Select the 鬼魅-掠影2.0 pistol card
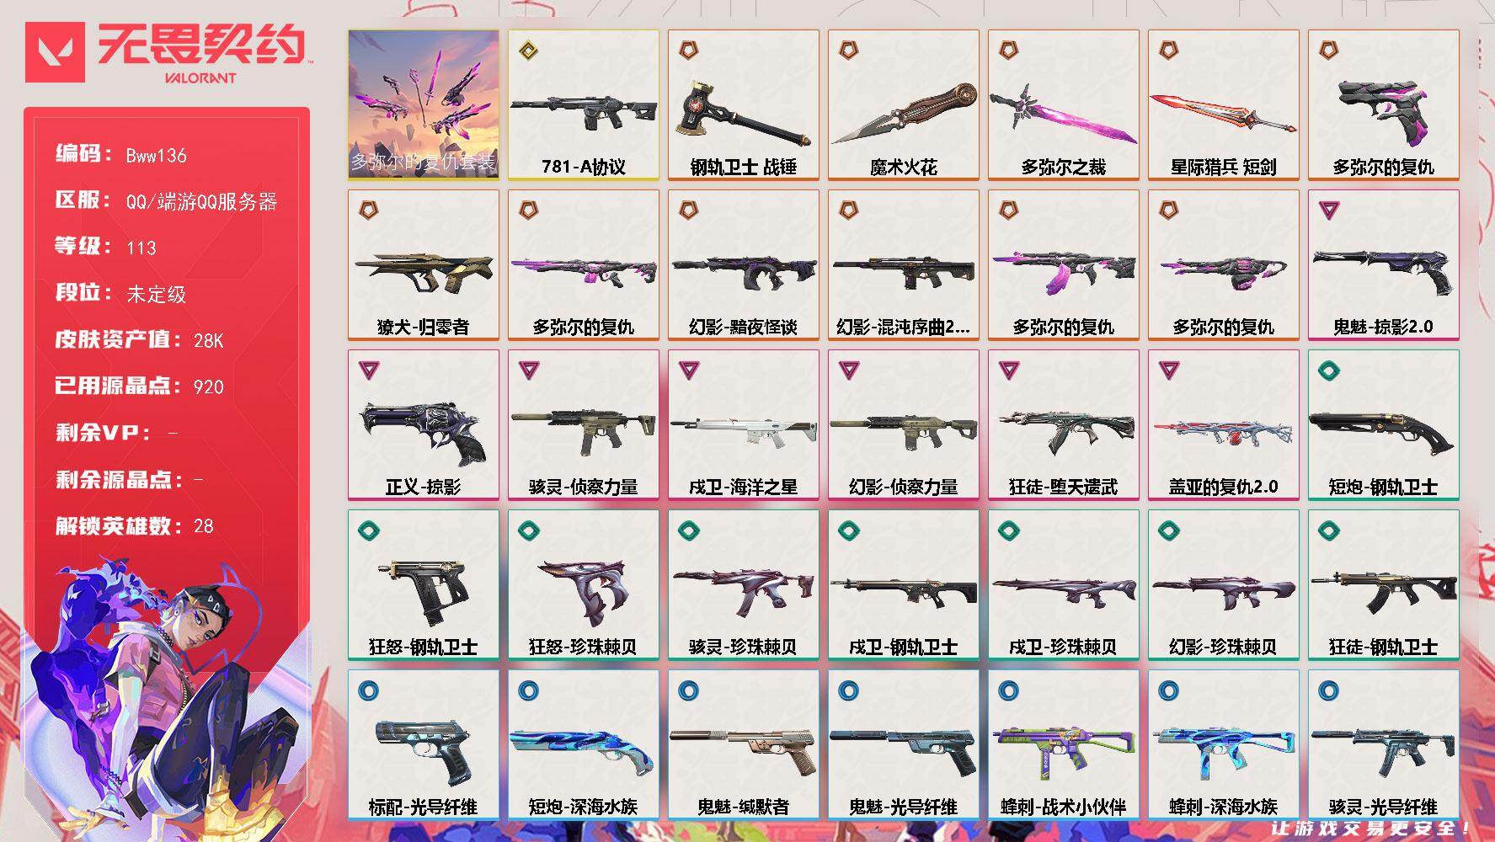Image resolution: width=1495 pixels, height=842 pixels. pyautogui.click(x=1383, y=265)
